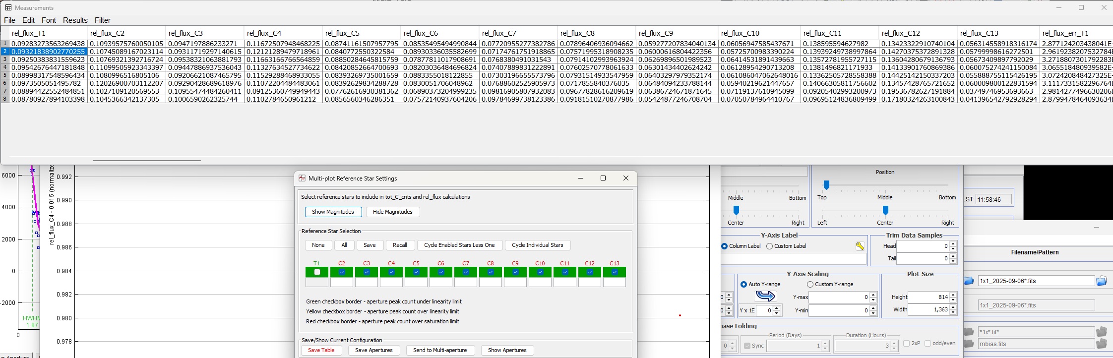Click folder icon left of 1x1_2025-09-06*.fits field

pos(969,281)
